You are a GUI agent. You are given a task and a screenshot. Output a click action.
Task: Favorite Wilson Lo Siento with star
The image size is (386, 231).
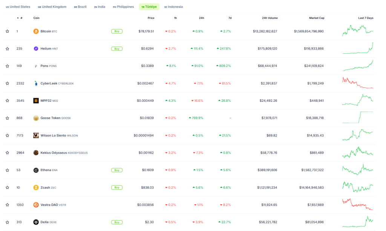point(8,135)
